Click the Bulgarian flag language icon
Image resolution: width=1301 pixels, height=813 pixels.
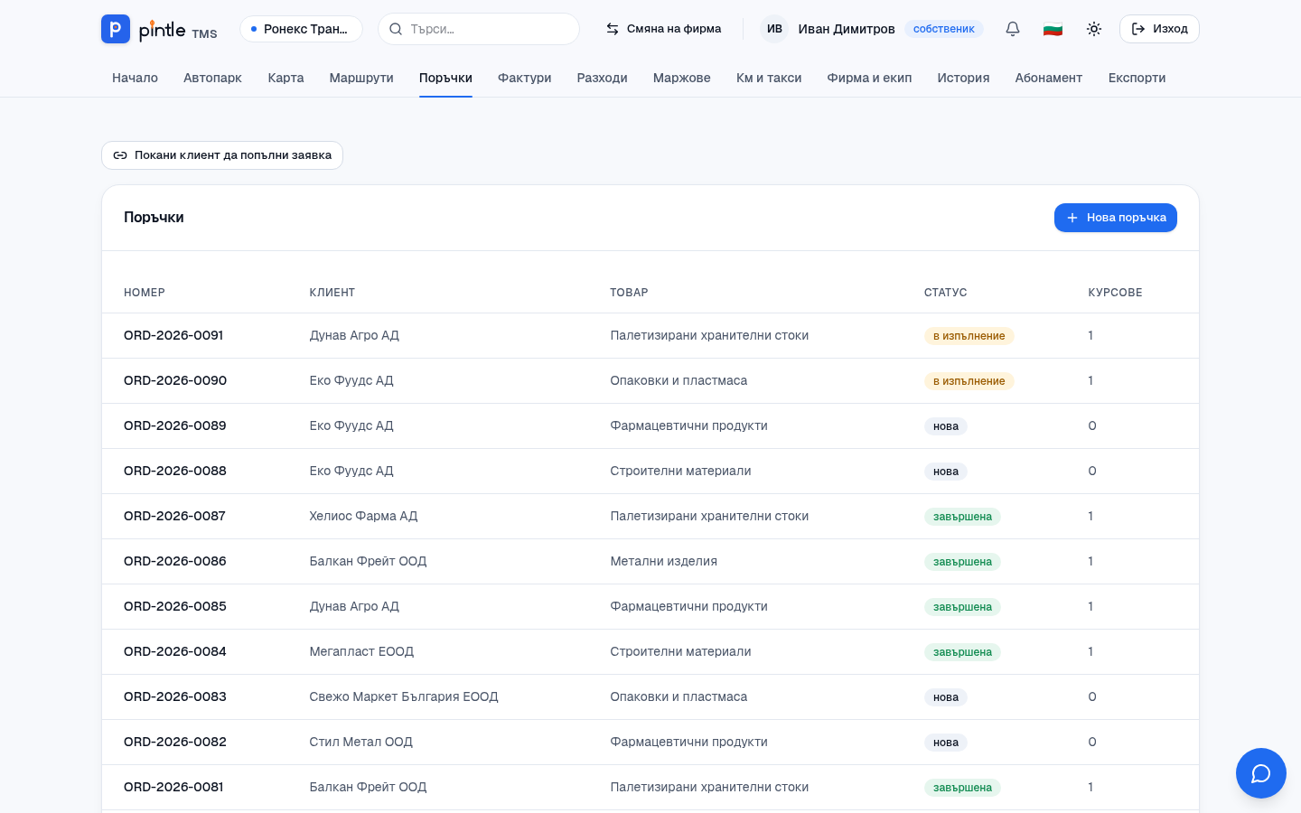[1053, 29]
